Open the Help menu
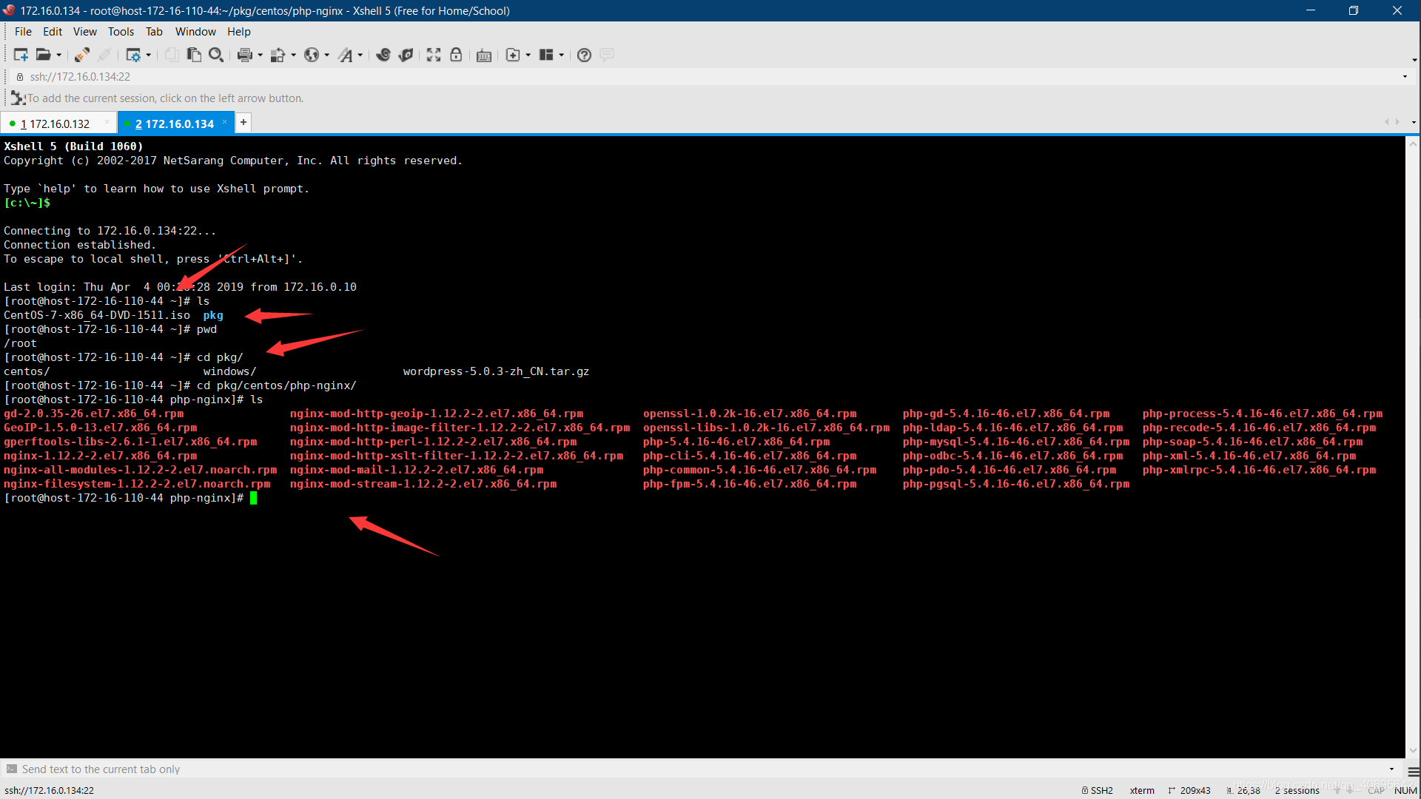 pos(238,32)
